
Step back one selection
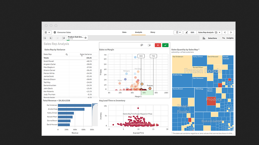(x=51, y=38)
